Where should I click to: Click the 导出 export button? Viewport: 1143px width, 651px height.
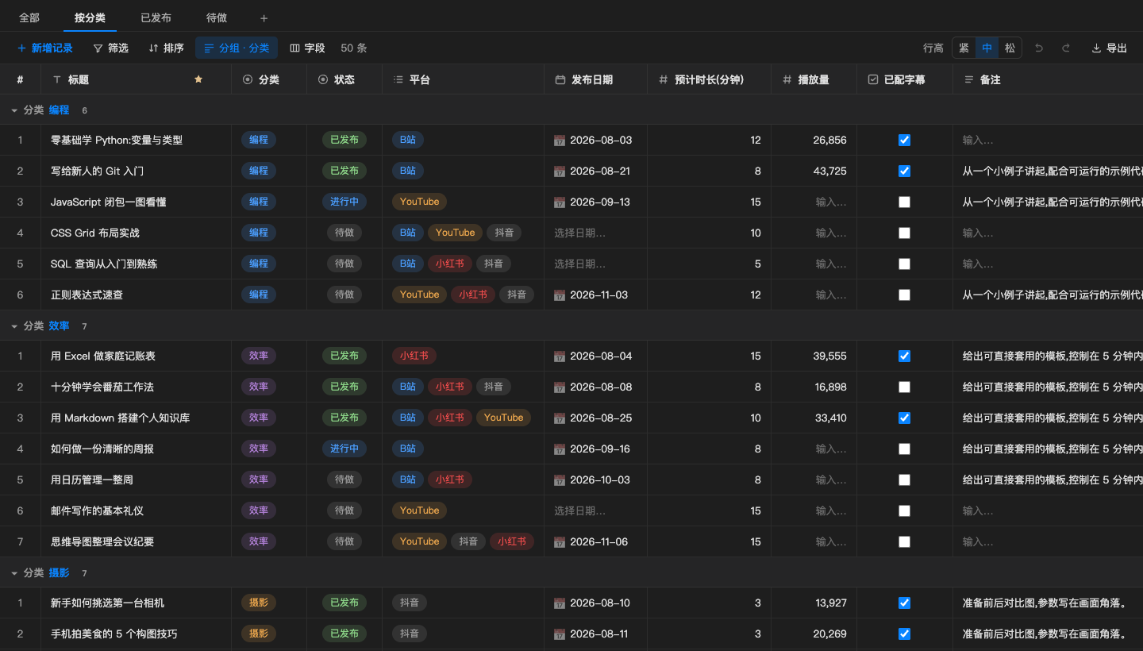click(1110, 48)
